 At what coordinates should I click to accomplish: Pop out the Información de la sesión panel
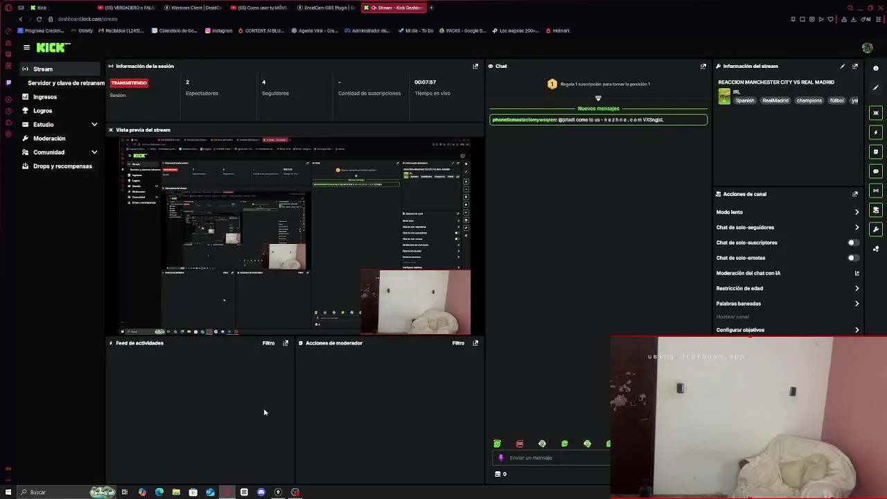tap(475, 67)
